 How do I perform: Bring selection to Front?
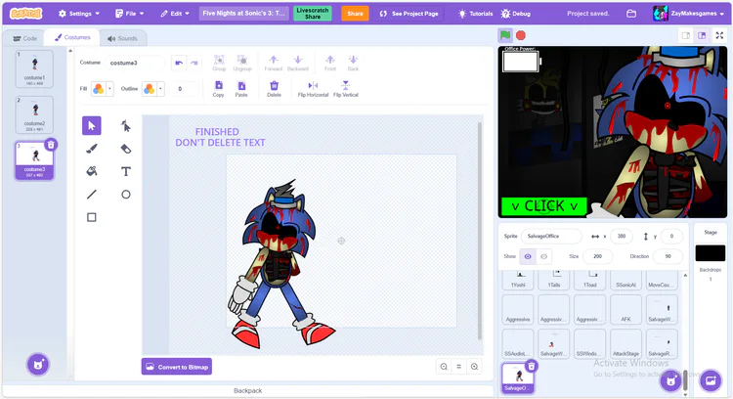pos(330,63)
